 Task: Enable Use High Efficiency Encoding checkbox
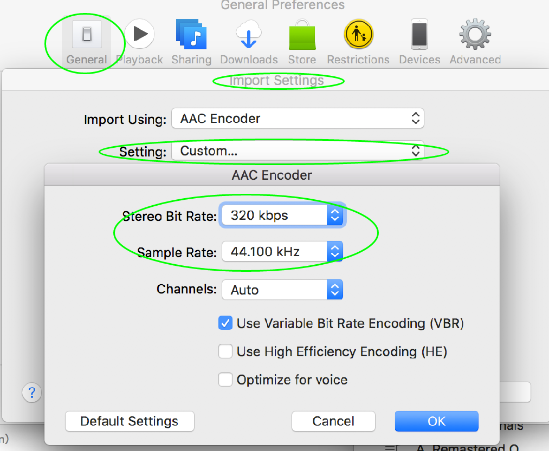(x=225, y=352)
